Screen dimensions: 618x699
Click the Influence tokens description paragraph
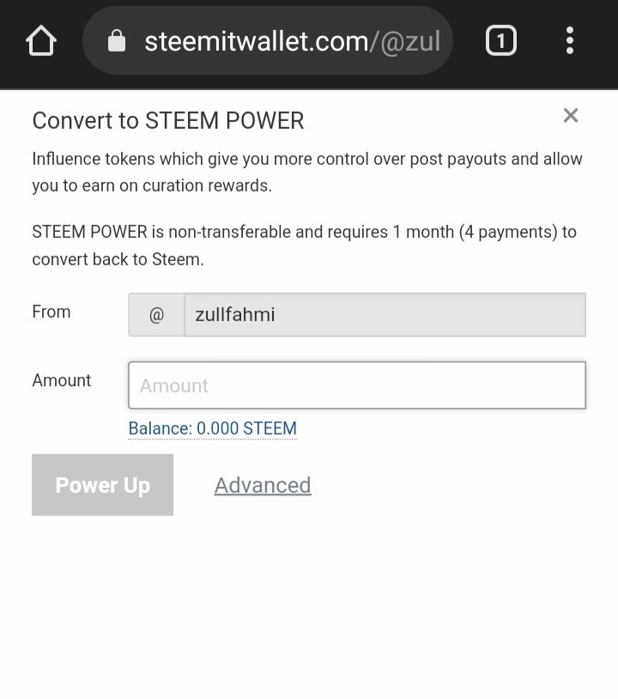(x=307, y=172)
